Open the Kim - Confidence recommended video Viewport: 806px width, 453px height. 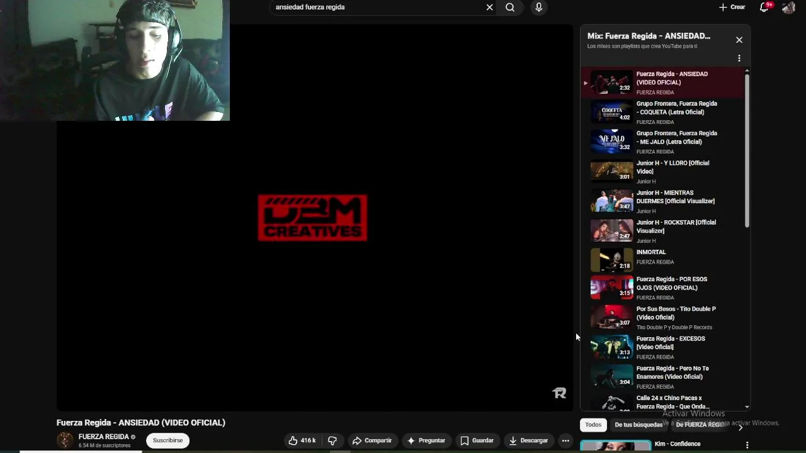coord(678,444)
